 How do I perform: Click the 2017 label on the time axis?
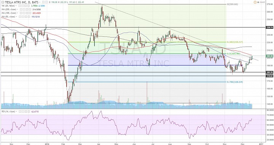click(x=261, y=144)
